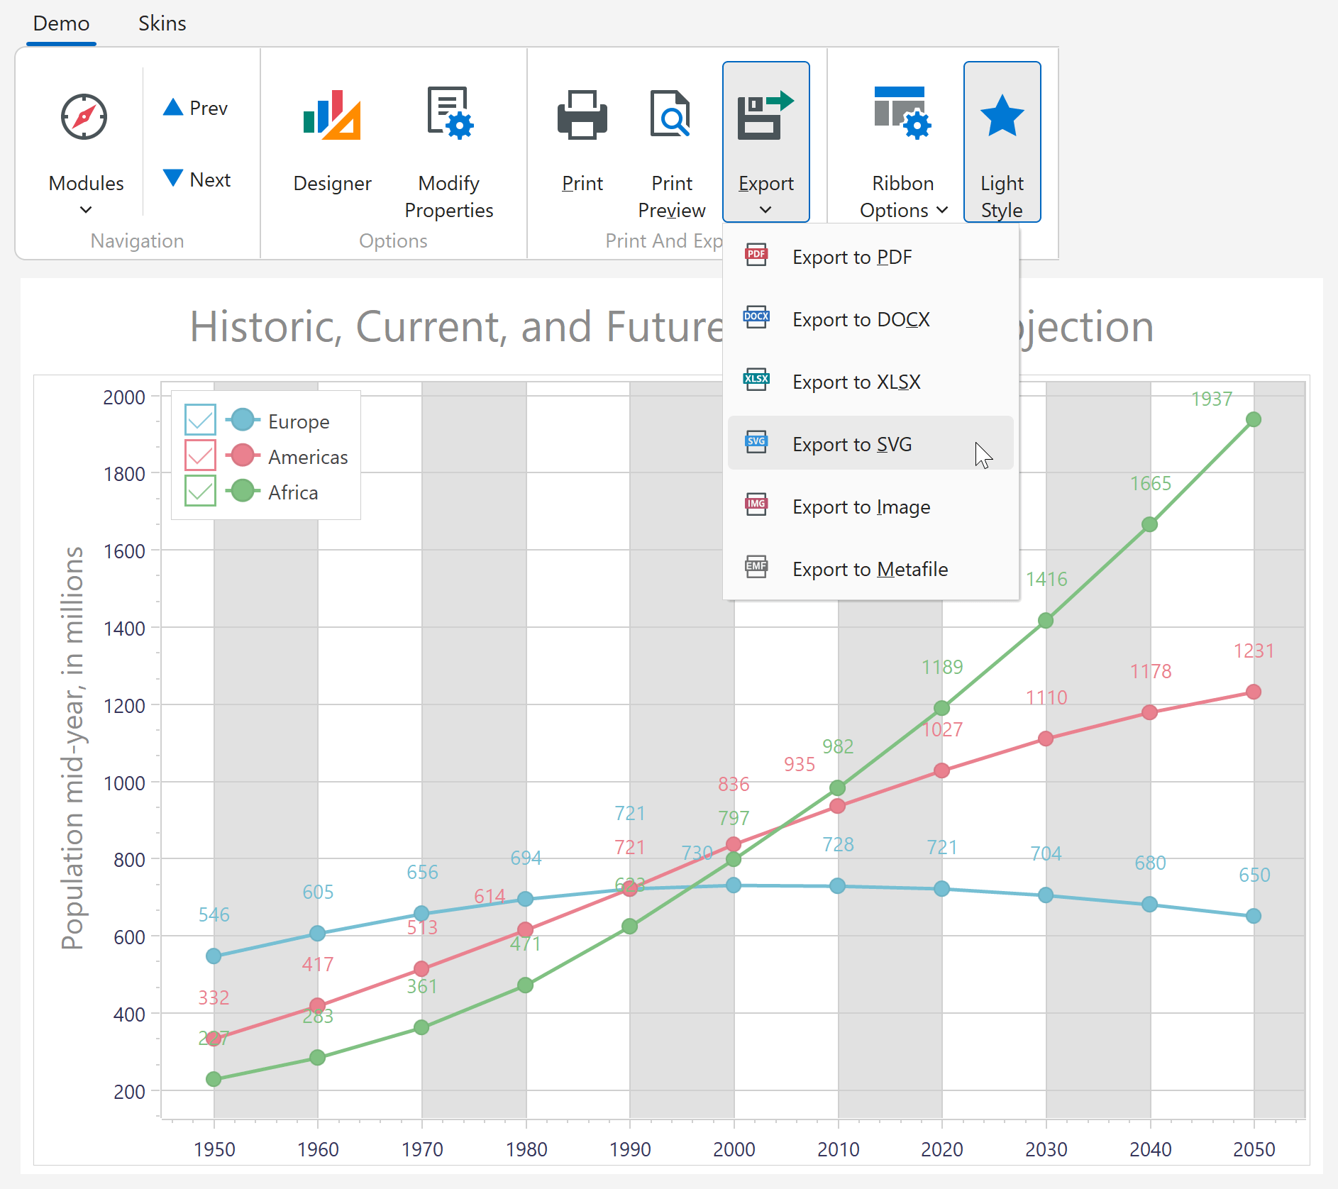This screenshot has height=1189, width=1338.
Task: Click the green Africa legend marker
Action: pos(242,491)
